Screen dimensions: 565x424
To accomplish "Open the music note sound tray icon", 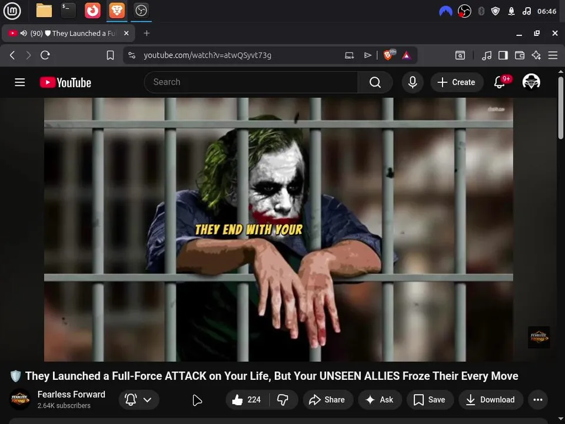I will pyautogui.click(x=526, y=11).
